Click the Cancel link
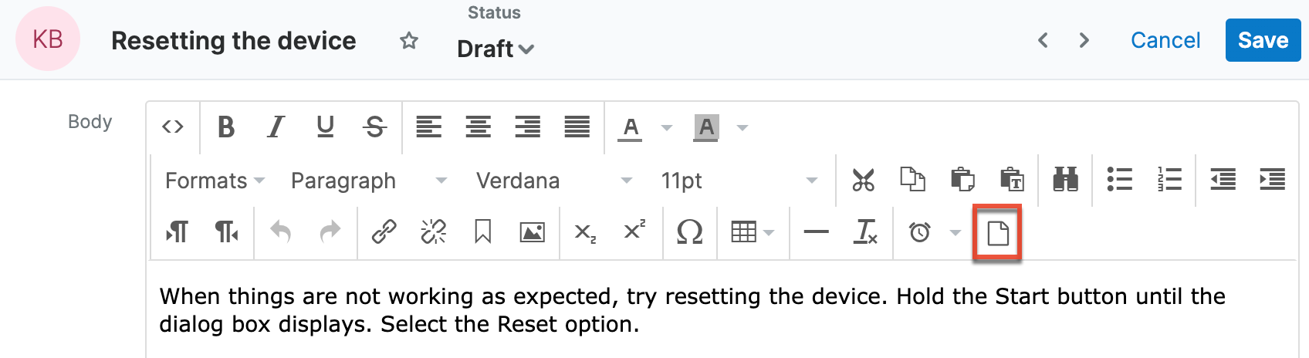The height and width of the screenshot is (358, 1309). pyautogui.click(x=1165, y=40)
